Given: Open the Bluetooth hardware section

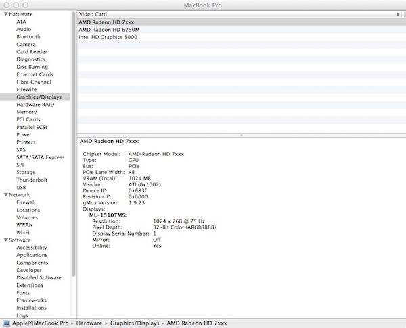Looking at the screenshot, I should (x=28, y=36).
